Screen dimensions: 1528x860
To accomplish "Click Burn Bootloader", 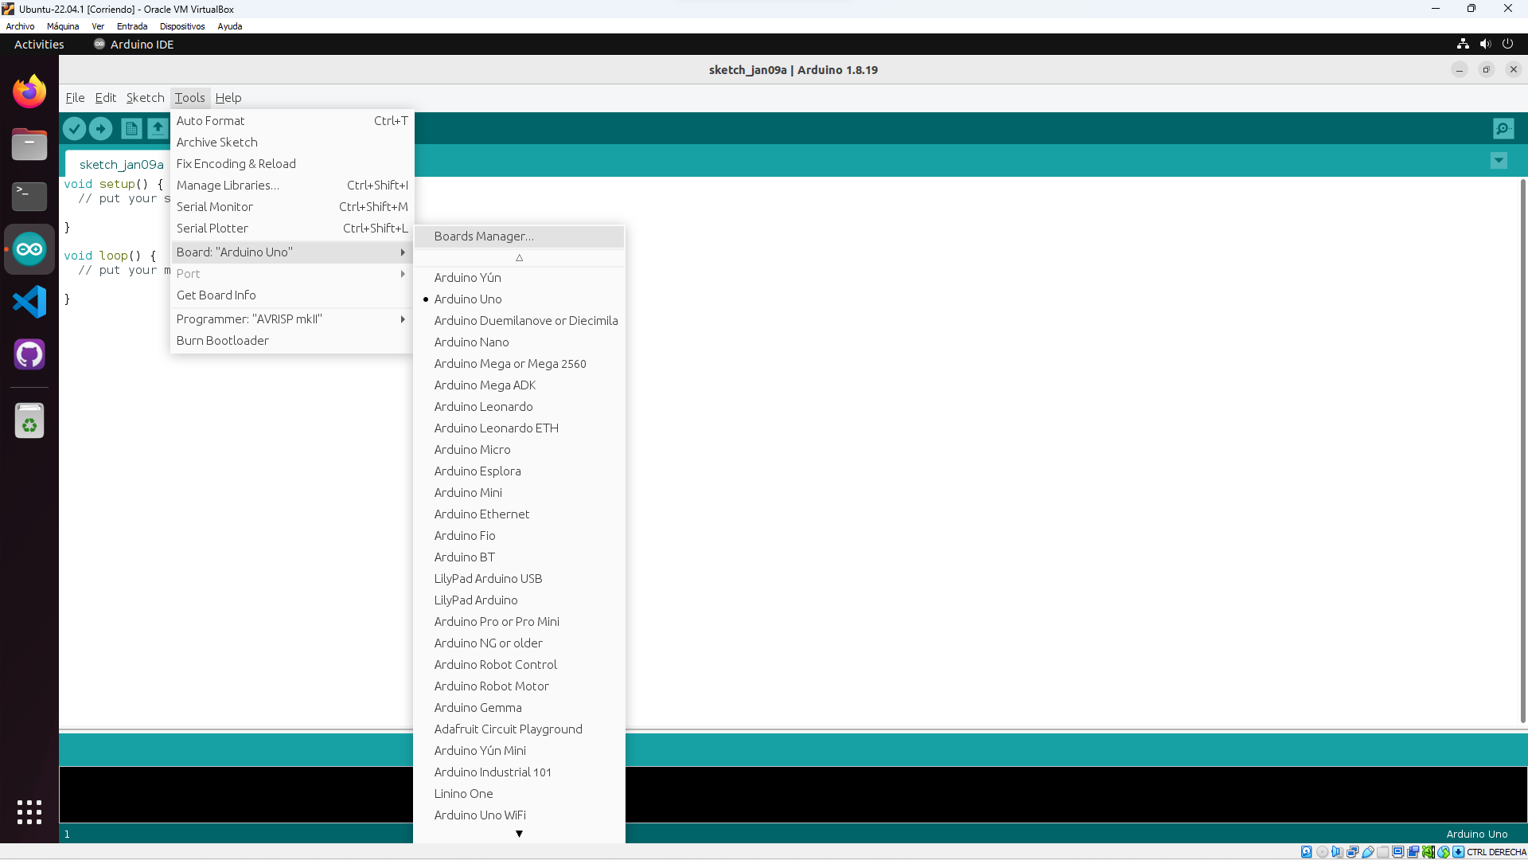I will click(223, 341).
